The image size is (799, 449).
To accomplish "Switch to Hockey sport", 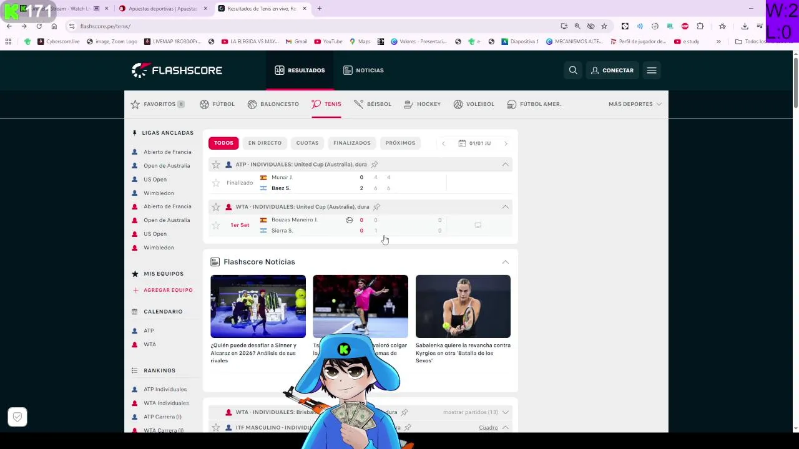I will tap(422, 104).
